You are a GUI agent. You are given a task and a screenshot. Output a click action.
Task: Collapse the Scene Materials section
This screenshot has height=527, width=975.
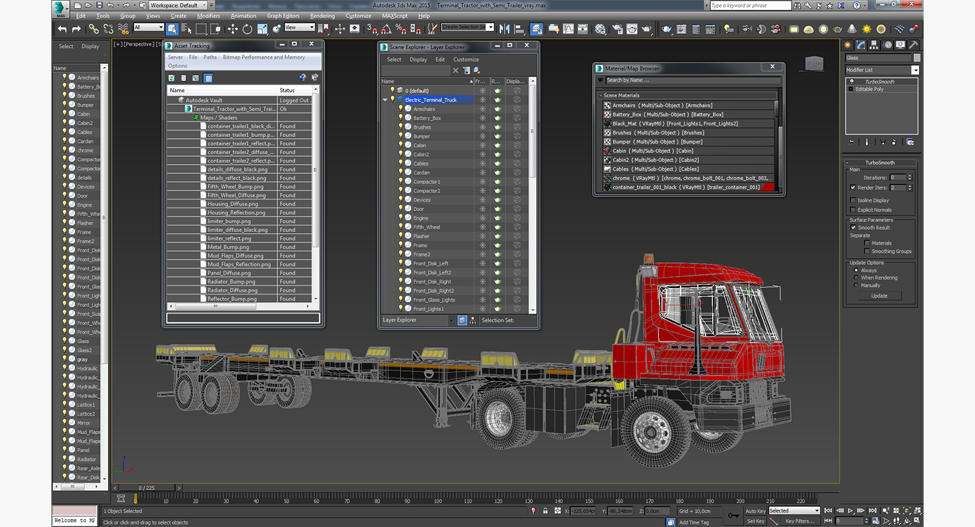600,96
